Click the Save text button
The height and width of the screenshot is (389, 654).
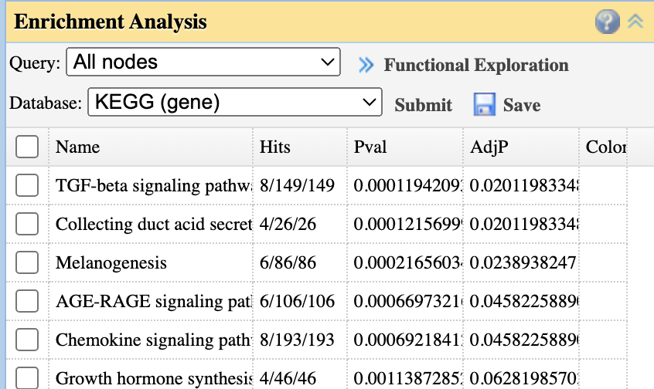[521, 105]
